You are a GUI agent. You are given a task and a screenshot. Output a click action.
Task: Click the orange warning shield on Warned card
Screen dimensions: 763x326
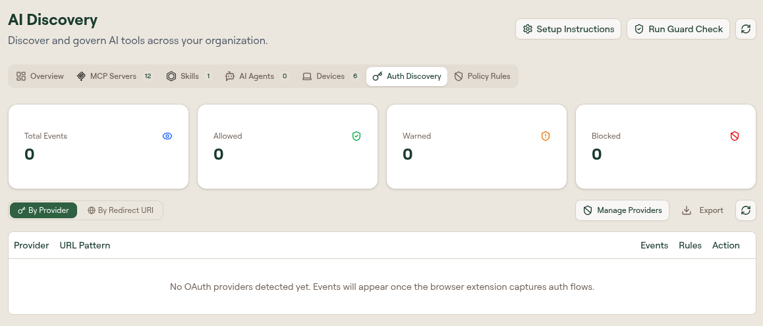pyautogui.click(x=546, y=136)
